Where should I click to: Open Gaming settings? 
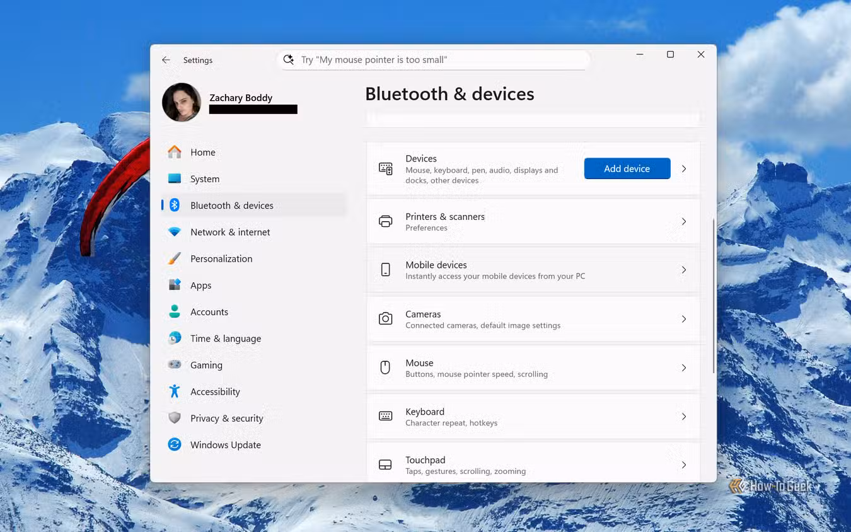[253, 364]
